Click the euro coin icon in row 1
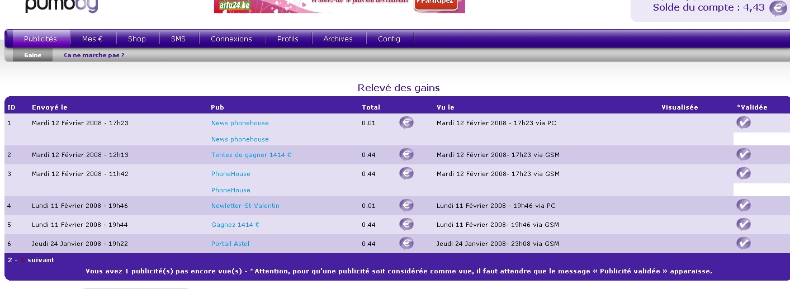Viewport: 790px width, 289px height. pos(406,123)
